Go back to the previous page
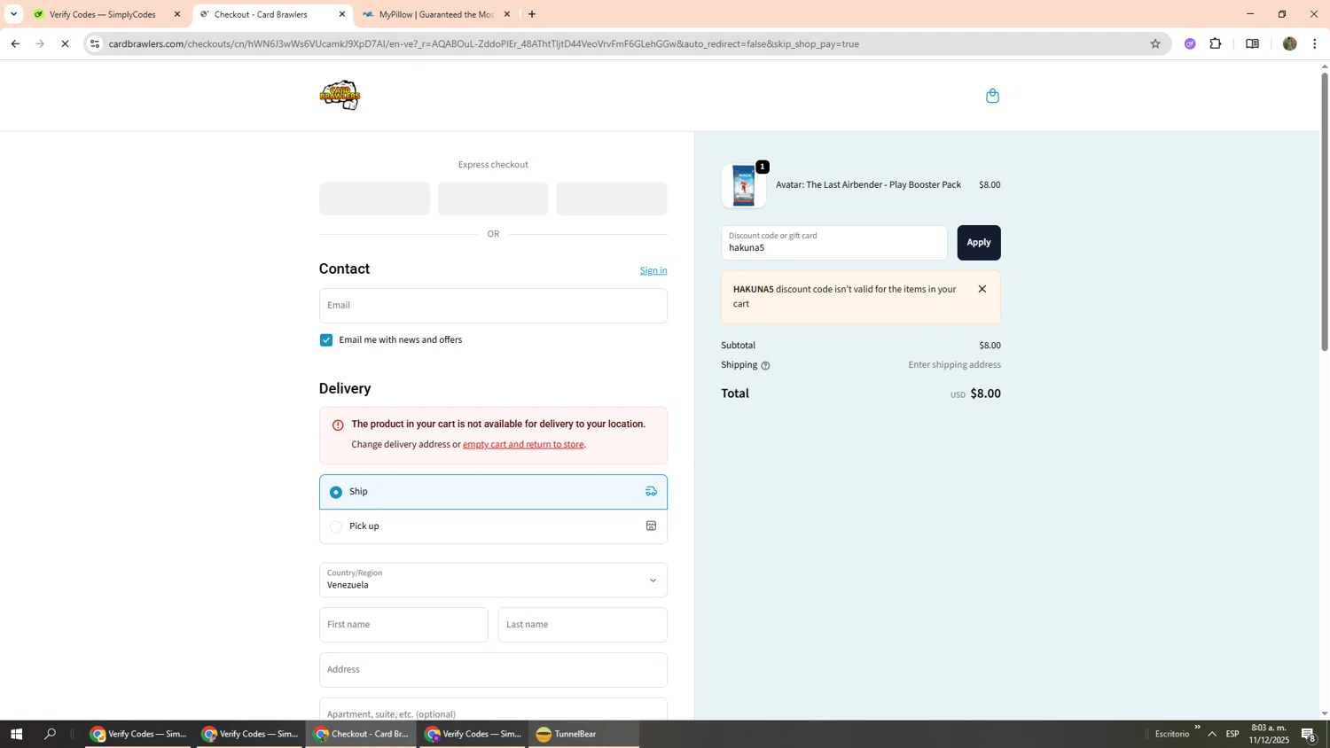 tap(15, 43)
